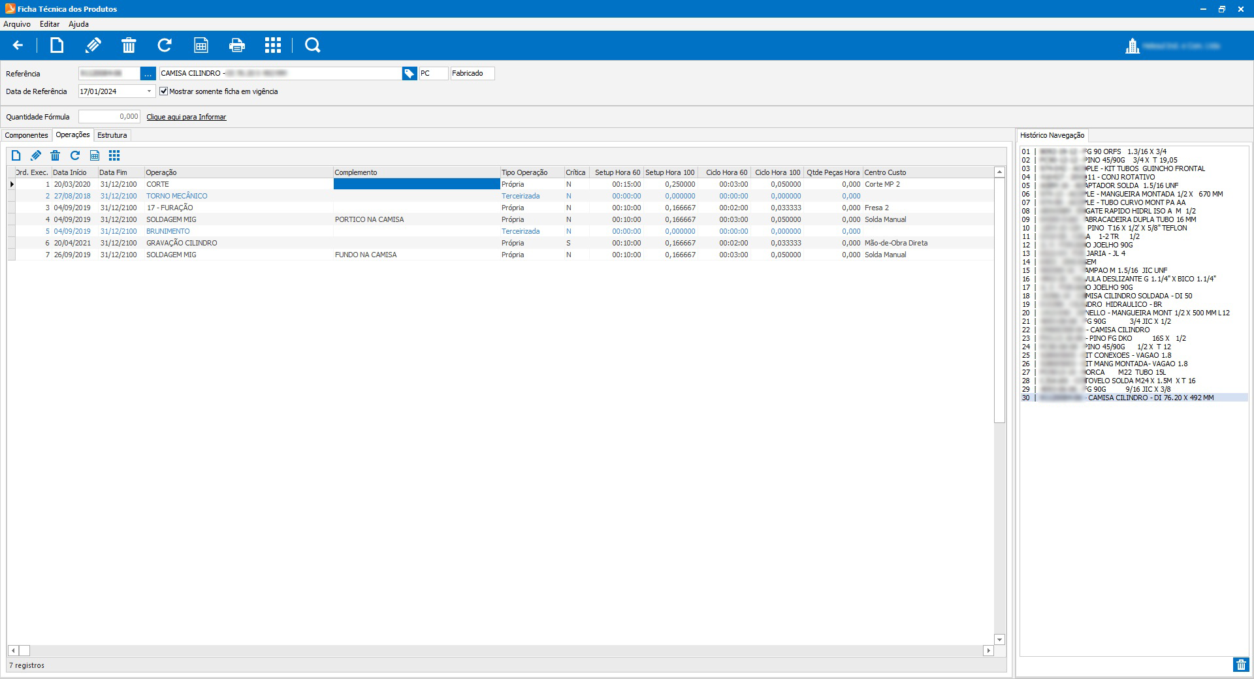Click the Fabricado field

472,74
